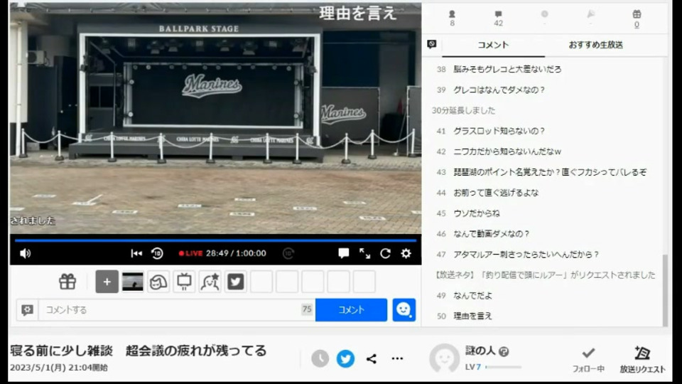This screenshot has width=682, height=384.
Task: Switch to the コメント tab
Action: tap(493, 45)
